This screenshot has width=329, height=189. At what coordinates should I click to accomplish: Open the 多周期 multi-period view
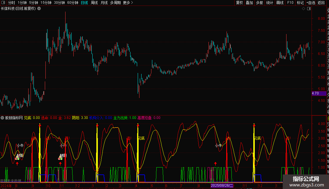tap(115, 3)
